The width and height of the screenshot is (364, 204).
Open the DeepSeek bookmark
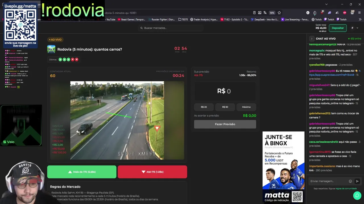pyautogui.click(x=264, y=20)
